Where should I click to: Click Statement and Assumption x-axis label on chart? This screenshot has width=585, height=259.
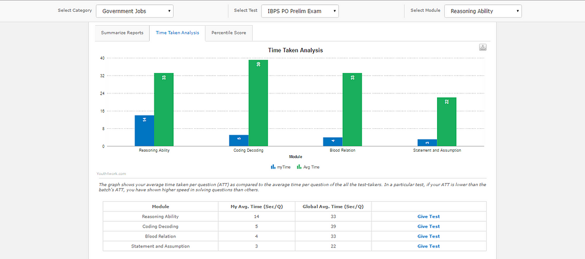click(x=437, y=150)
